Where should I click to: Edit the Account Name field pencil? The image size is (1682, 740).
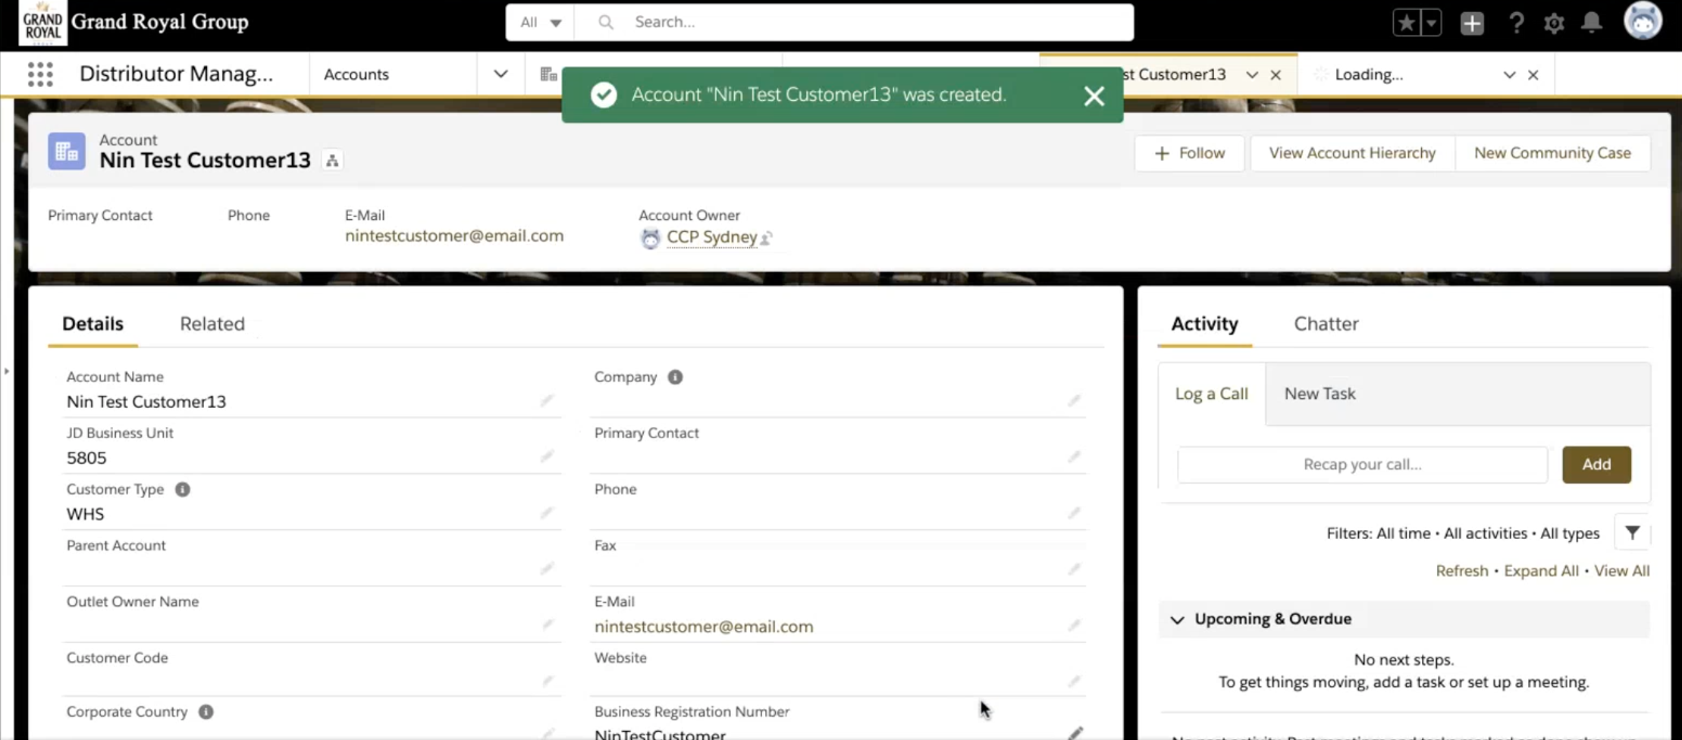tap(547, 400)
